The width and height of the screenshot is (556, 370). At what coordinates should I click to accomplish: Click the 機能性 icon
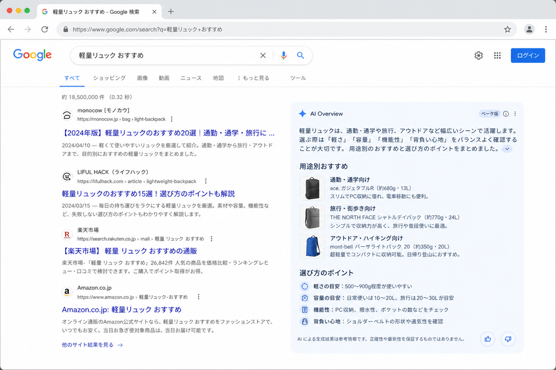click(305, 310)
